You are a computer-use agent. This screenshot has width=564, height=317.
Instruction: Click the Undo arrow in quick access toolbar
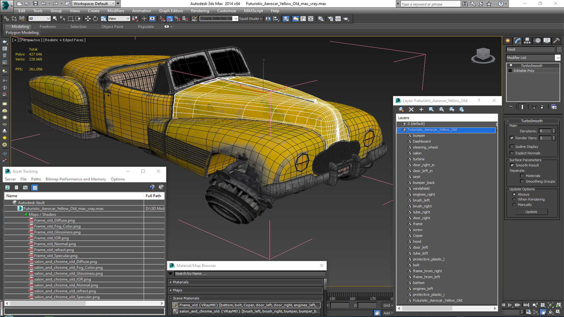[43, 4]
